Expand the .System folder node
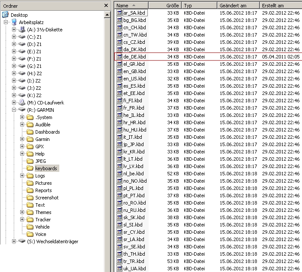 22,117
